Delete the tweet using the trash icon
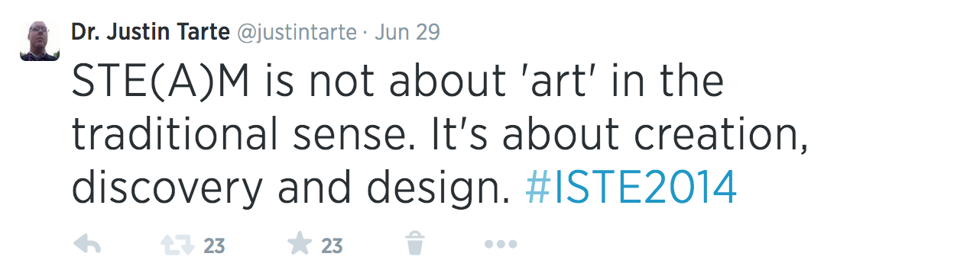The width and height of the screenshot is (957, 279). [x=414, y=245]
